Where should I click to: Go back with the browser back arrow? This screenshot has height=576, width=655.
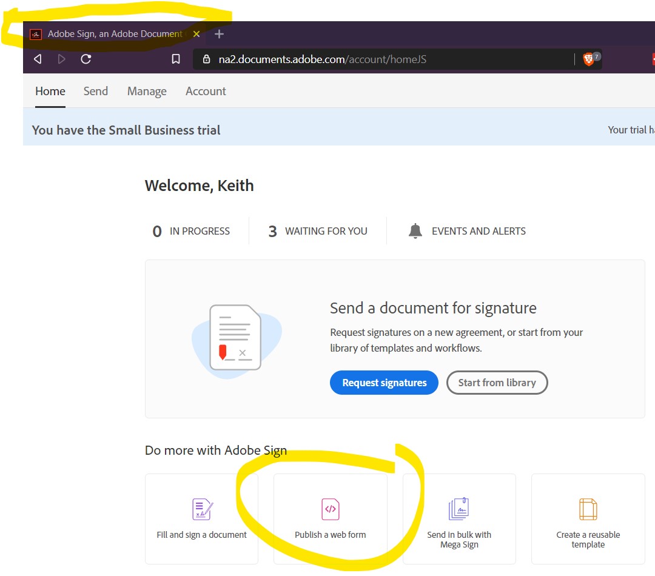tap(38, 59)
